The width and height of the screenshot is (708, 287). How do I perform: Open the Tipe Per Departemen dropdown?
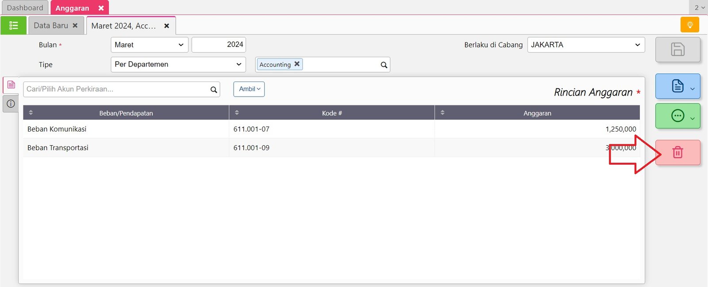pos(178,65)
